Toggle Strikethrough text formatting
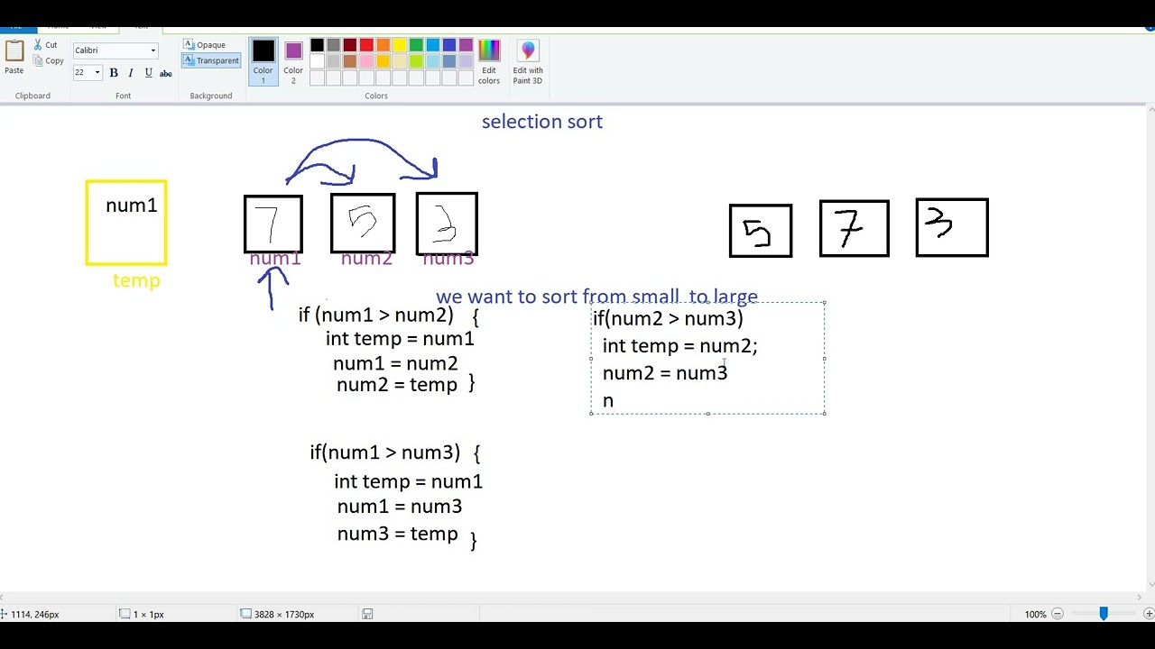 tap(166, 73)
